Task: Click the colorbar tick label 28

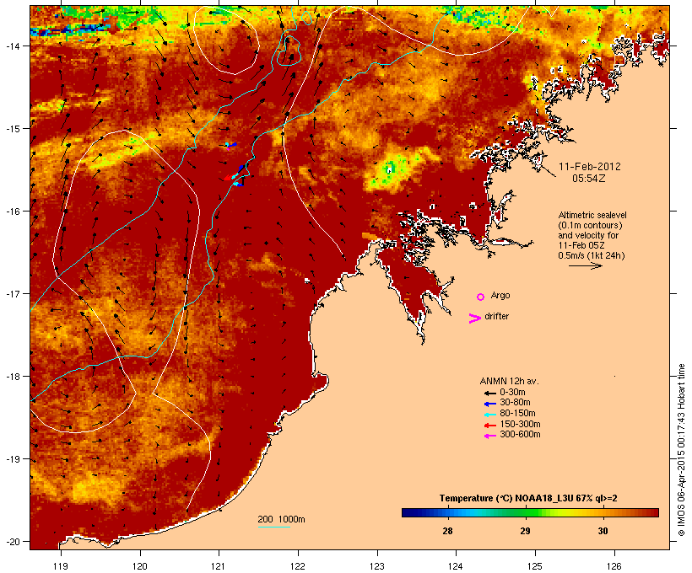Action: (447, 531)
